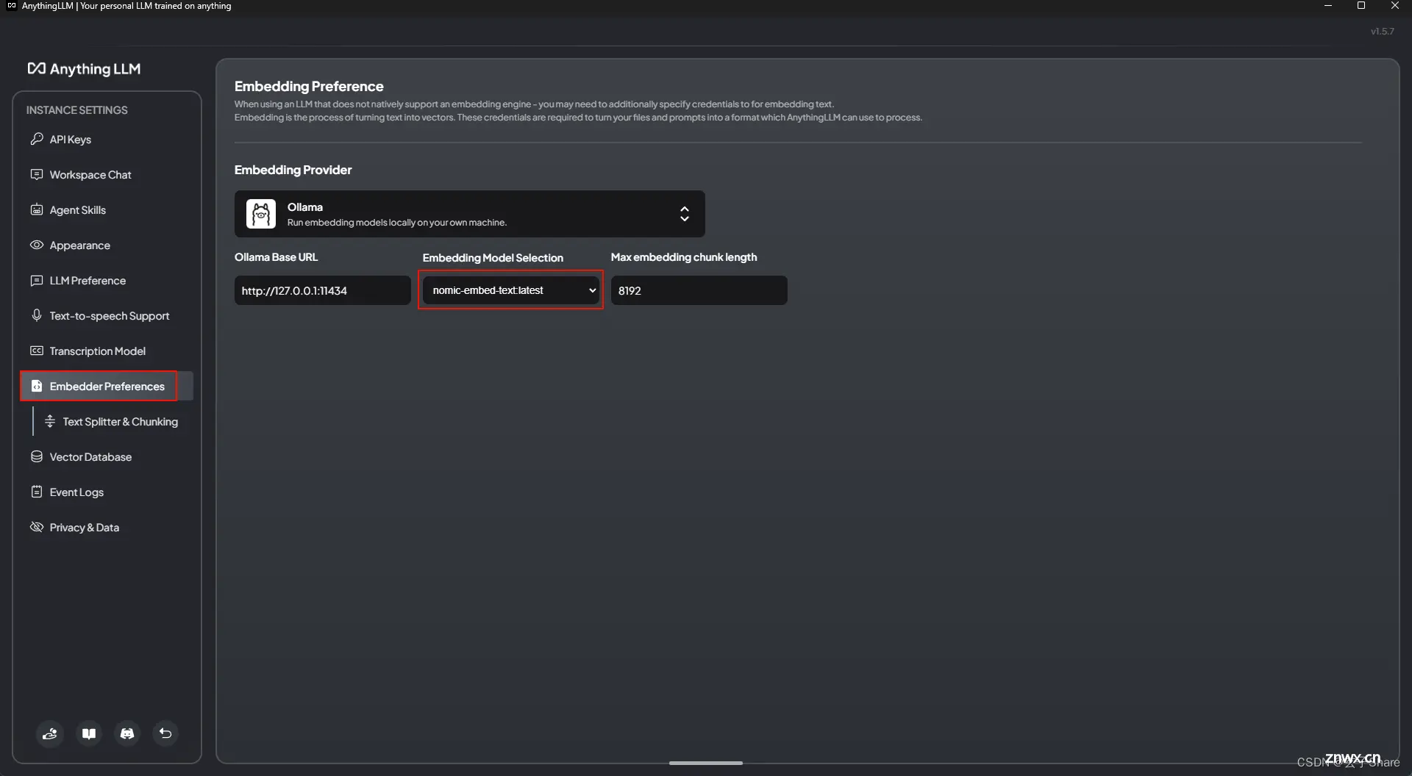This screenshot has width=1412, height=776.
Task: Open Privacy & Data settings
Action: (107, 527)
